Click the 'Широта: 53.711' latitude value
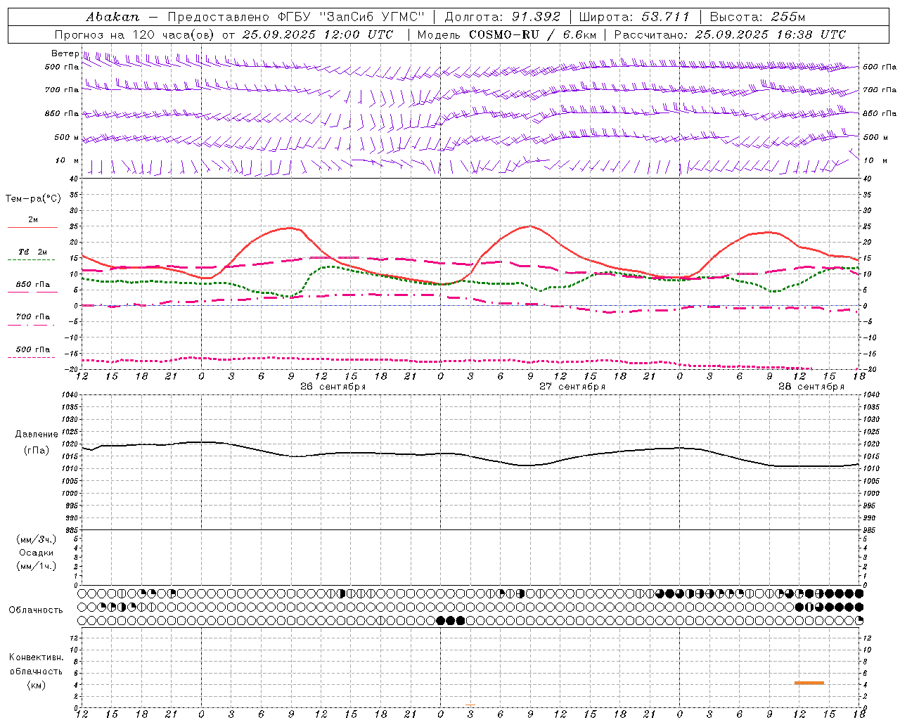 tap(634, 16)
